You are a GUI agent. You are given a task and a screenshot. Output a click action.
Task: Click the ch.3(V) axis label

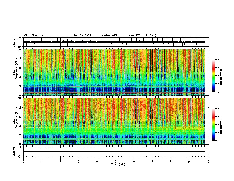click(x=14, y=152)
